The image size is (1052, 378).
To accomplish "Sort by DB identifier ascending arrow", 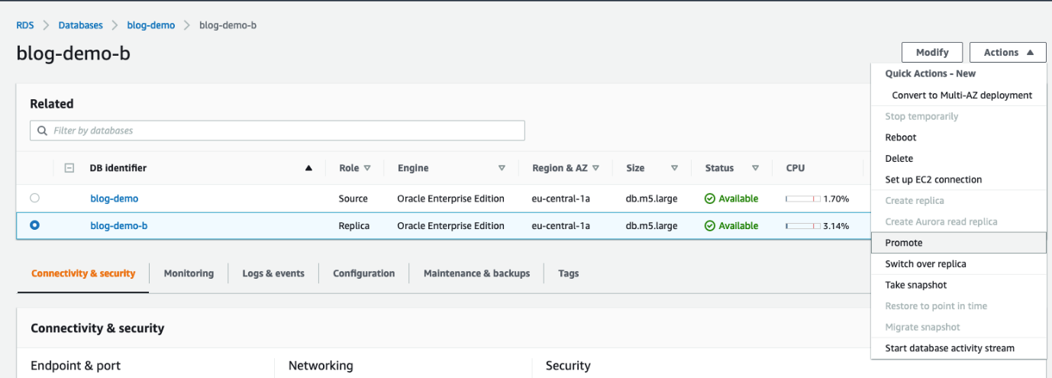I will pos(308,168).
